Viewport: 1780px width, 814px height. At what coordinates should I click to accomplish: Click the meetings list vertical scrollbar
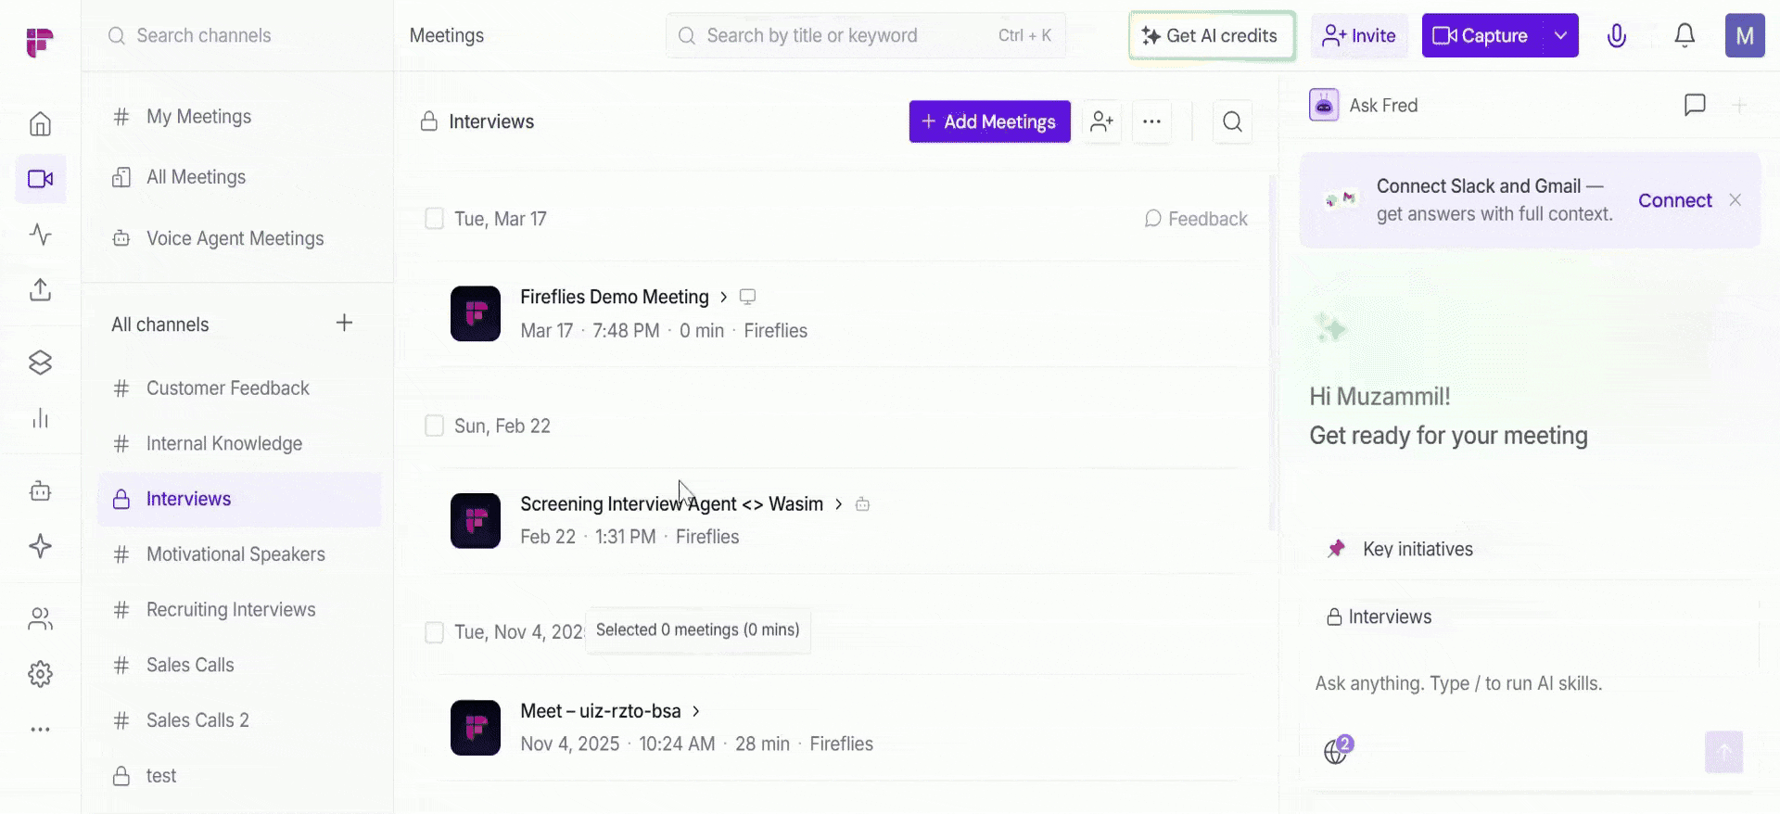click(x=1274, y=352)
